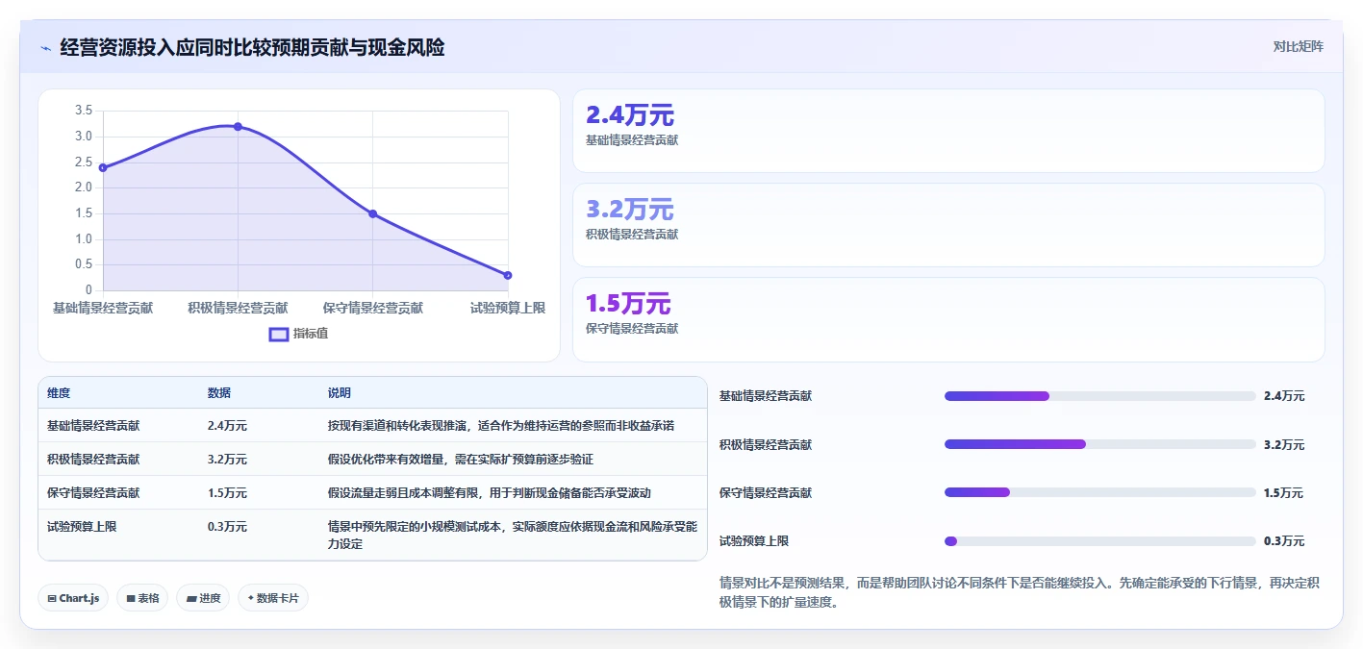Click 3.2万元 value after progress bar
Screen dimensions: 1363x649
tap(1284, 445)
